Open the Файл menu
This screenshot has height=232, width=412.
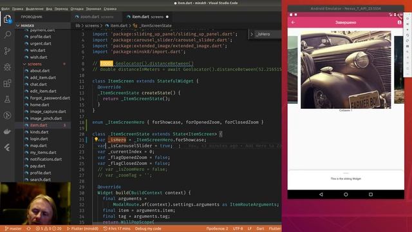pyautogui.click(x=5, y=8)
